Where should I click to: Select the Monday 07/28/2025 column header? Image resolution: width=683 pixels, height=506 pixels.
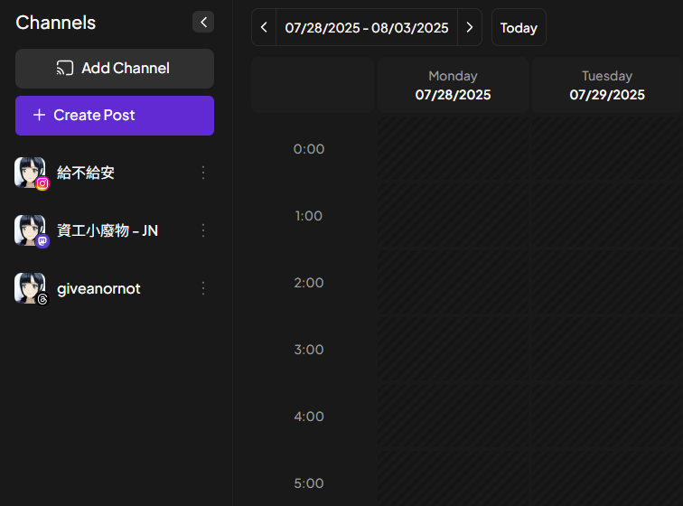coord(453,85)
